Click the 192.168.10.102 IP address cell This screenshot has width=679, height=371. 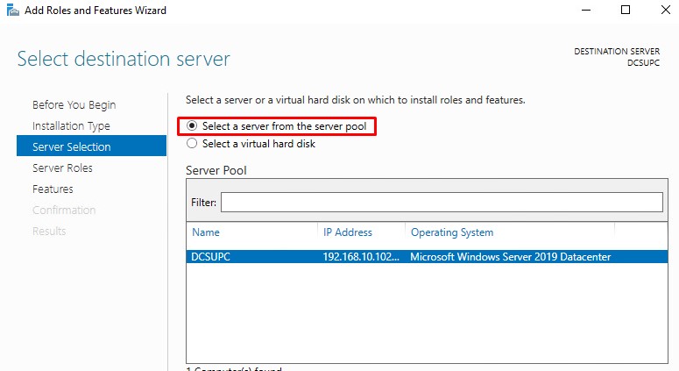tap(361, 257)
